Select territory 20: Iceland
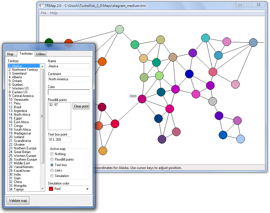Screen dimensions: 270x213 tap(24, 137)
